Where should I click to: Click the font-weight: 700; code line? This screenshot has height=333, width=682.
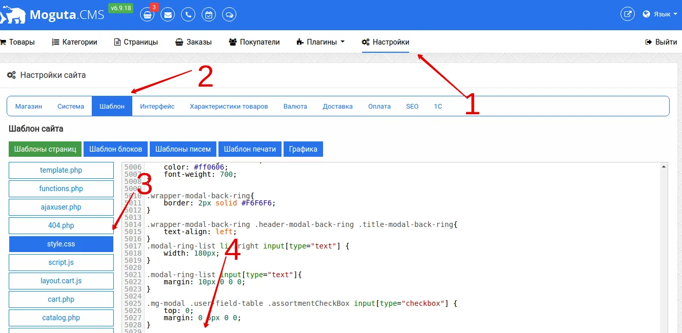(x=200, y=174)
